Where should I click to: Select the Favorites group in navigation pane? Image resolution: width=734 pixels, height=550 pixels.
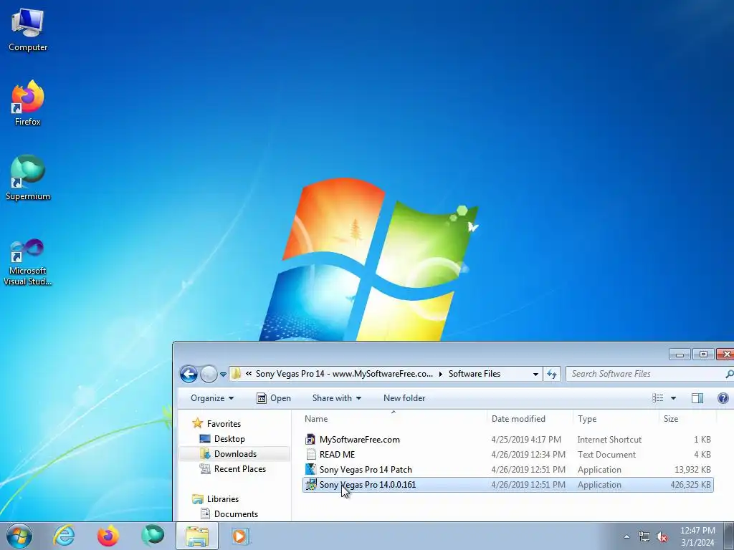click(x=217, y=424)
